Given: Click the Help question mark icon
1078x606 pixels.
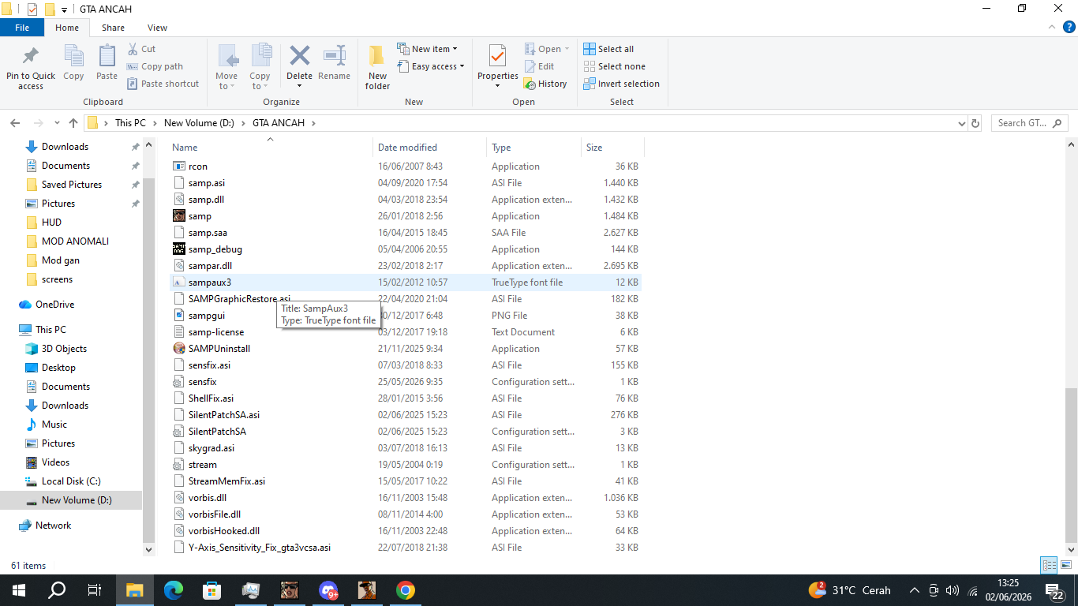Looking at the screenshot, I should [x=1069, y=28].
